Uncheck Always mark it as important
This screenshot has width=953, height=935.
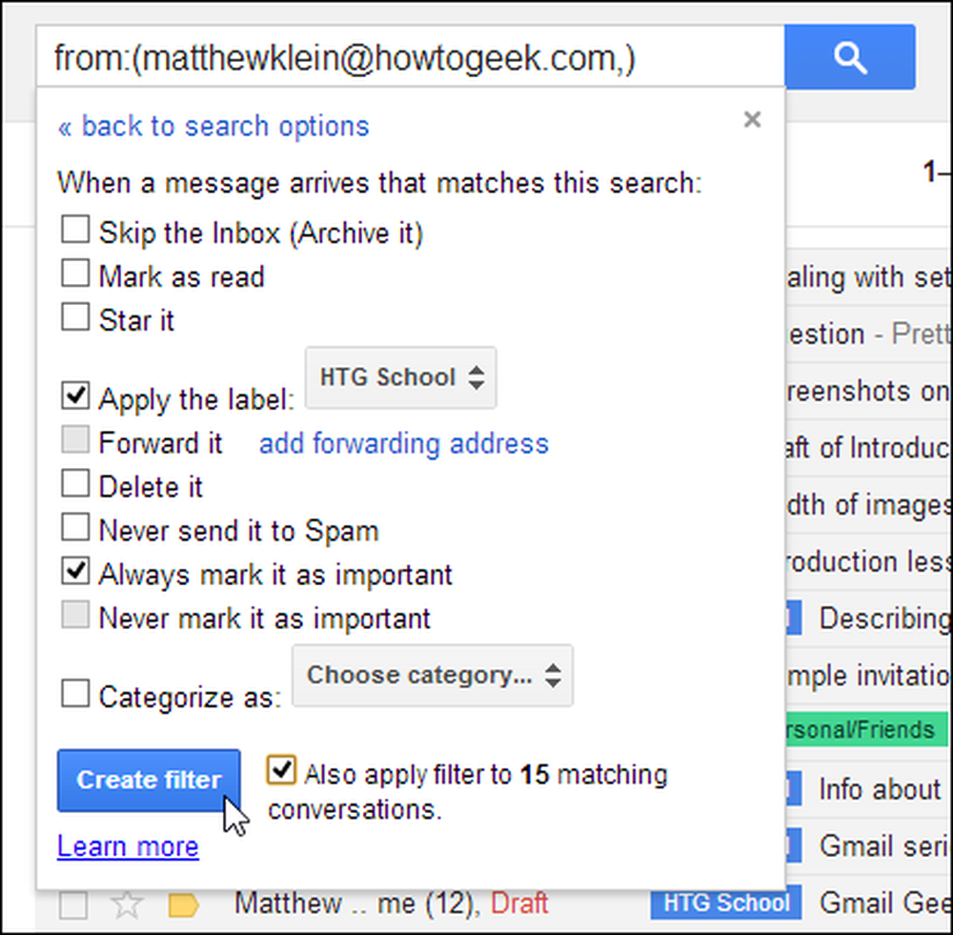[75, 572]
